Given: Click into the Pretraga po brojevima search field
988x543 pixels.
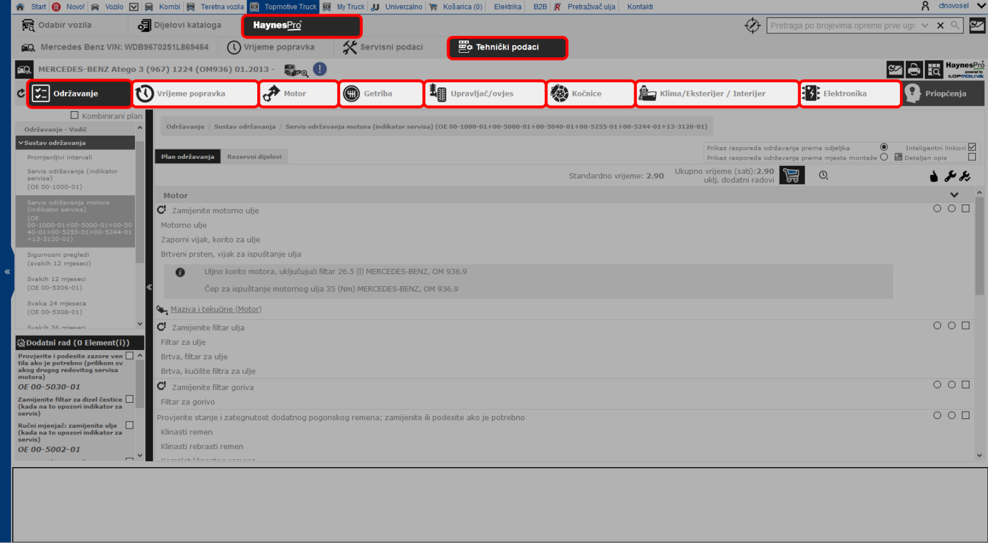Looking at the screenshot, I should tap(843, 26).
